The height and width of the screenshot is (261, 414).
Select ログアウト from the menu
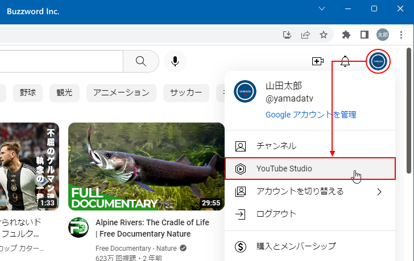[x=310, y=214]
